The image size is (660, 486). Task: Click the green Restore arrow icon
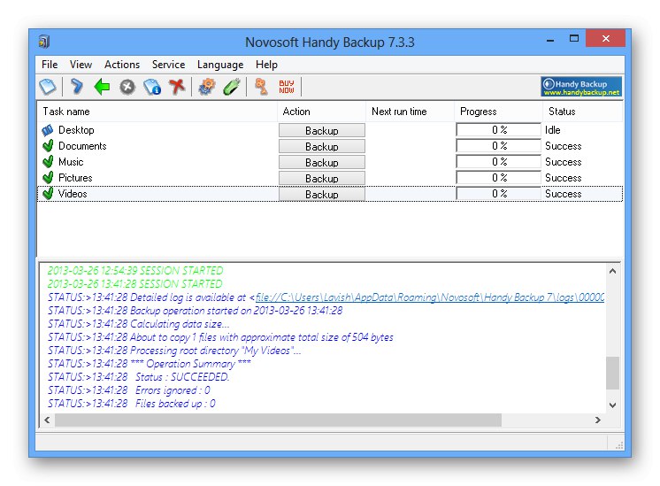[102, 87]
